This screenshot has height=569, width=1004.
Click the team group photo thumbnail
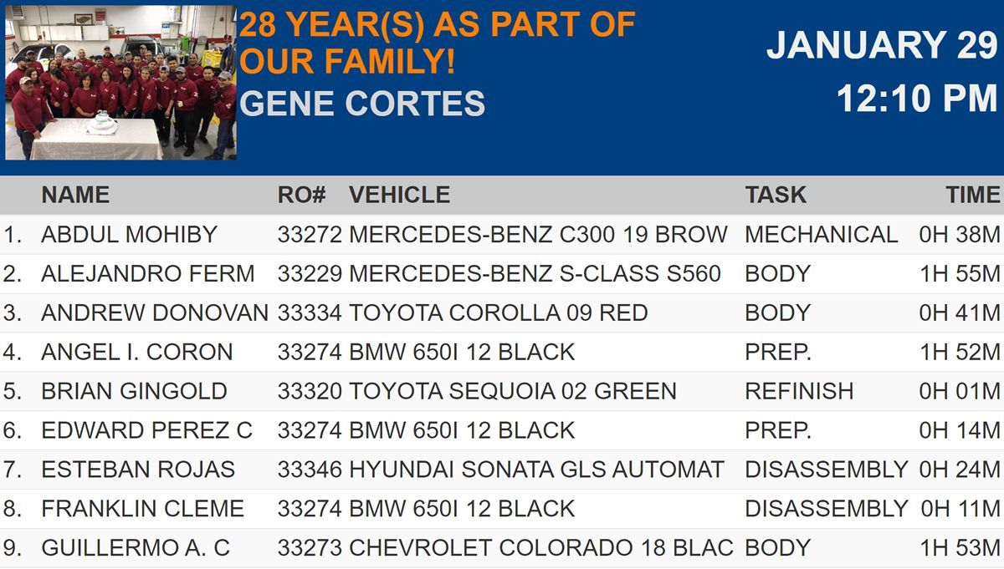[120, 82]
